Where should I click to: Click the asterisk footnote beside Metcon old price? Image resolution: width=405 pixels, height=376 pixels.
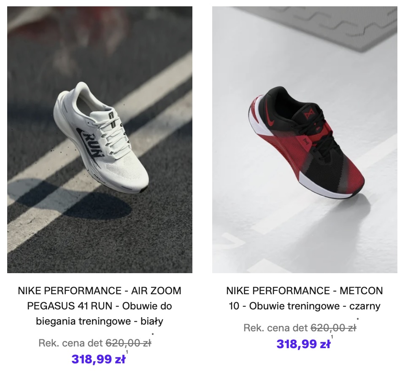[x=358, y=320]
